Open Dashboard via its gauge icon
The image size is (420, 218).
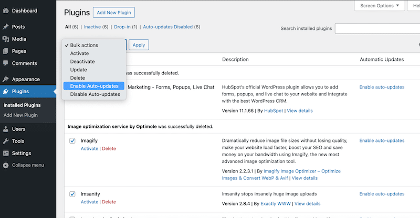[x=6, y=10]
